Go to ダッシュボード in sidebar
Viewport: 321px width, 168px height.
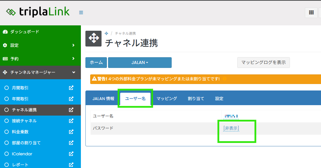(25, 32)
